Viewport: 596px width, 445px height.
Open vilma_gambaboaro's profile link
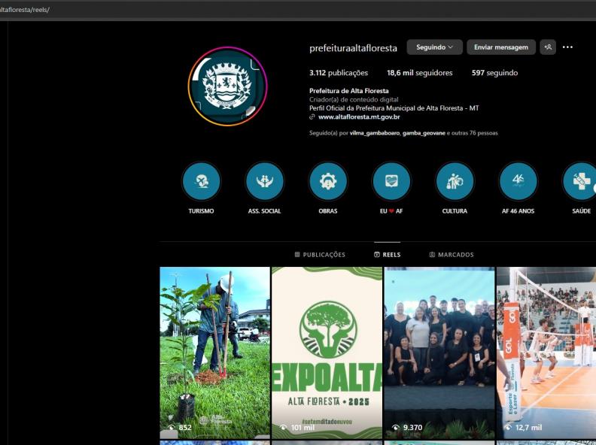click(x=375, y=133)
